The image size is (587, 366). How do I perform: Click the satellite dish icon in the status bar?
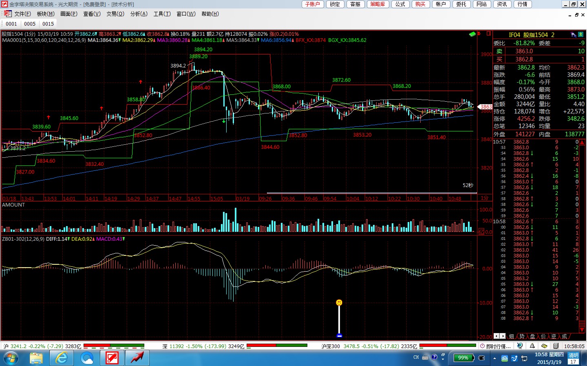point(520,346)
